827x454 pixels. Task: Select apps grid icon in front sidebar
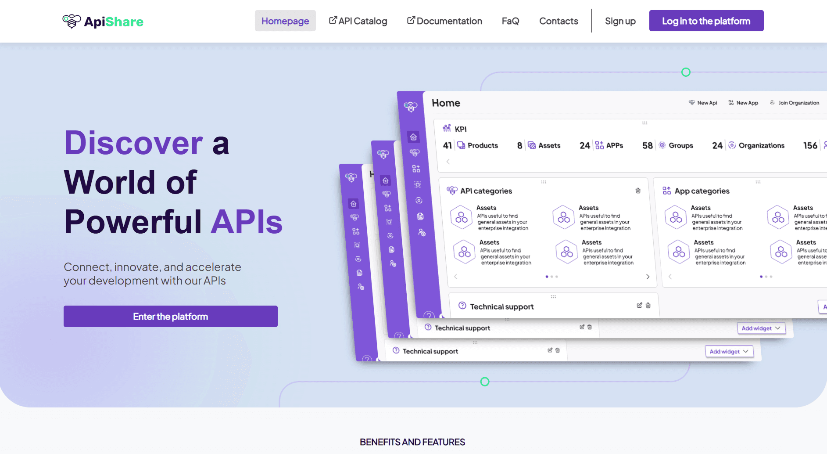(x=416, y=169)
